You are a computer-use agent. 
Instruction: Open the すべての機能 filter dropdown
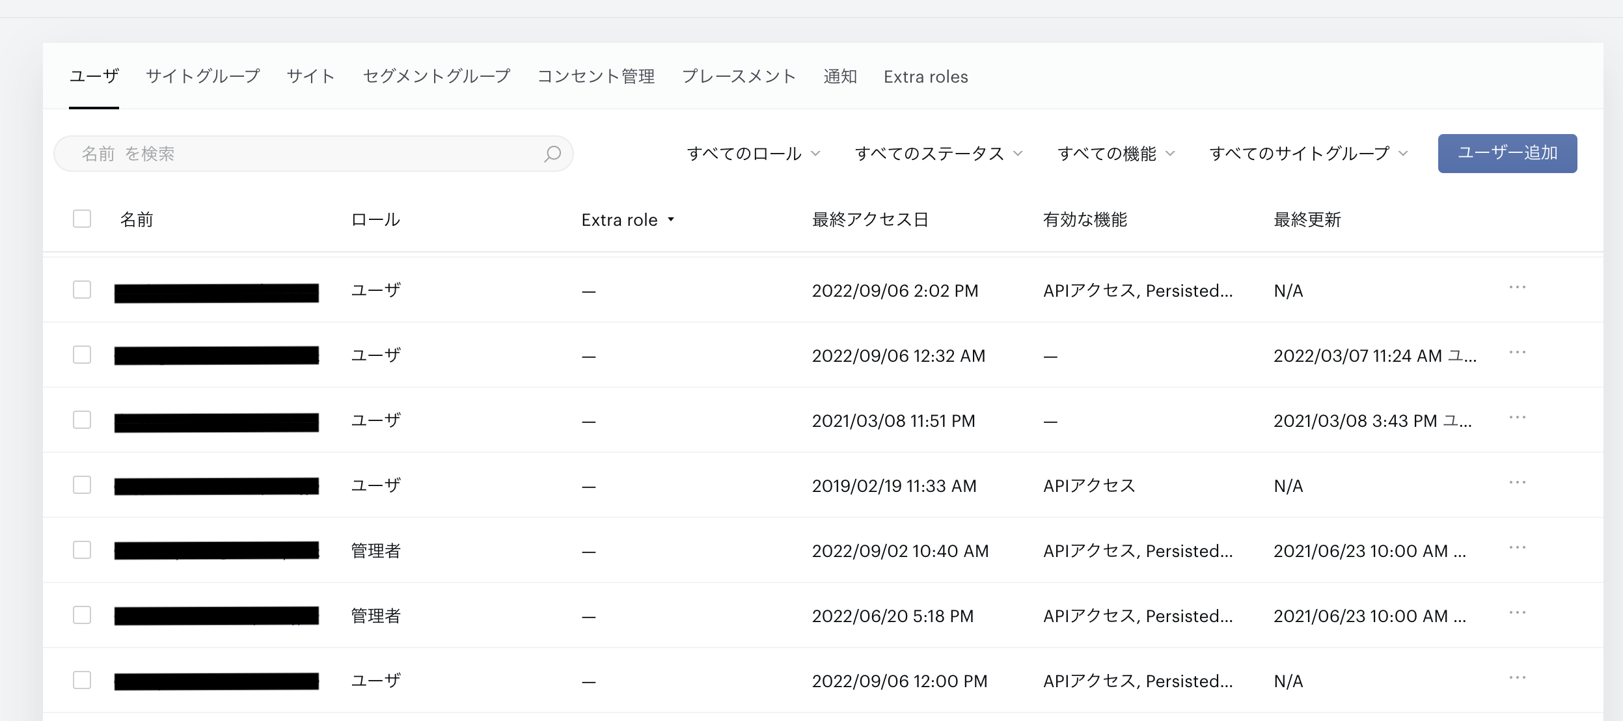tap(1116, 154)
